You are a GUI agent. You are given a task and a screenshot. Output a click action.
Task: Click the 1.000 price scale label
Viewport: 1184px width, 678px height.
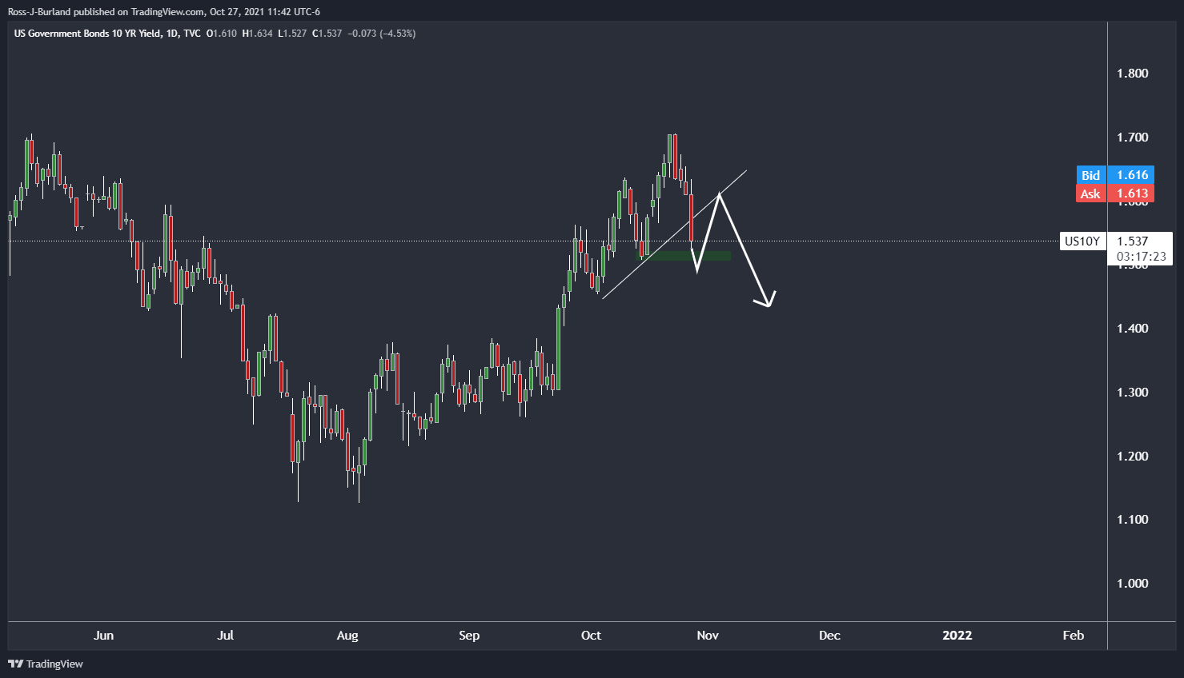click(x=1132, y=584)
